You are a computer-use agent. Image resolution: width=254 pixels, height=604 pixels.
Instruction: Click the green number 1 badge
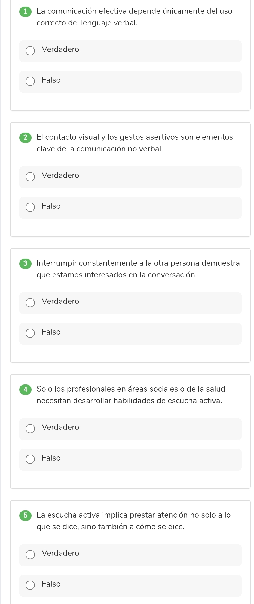click(x=26, y=11)
